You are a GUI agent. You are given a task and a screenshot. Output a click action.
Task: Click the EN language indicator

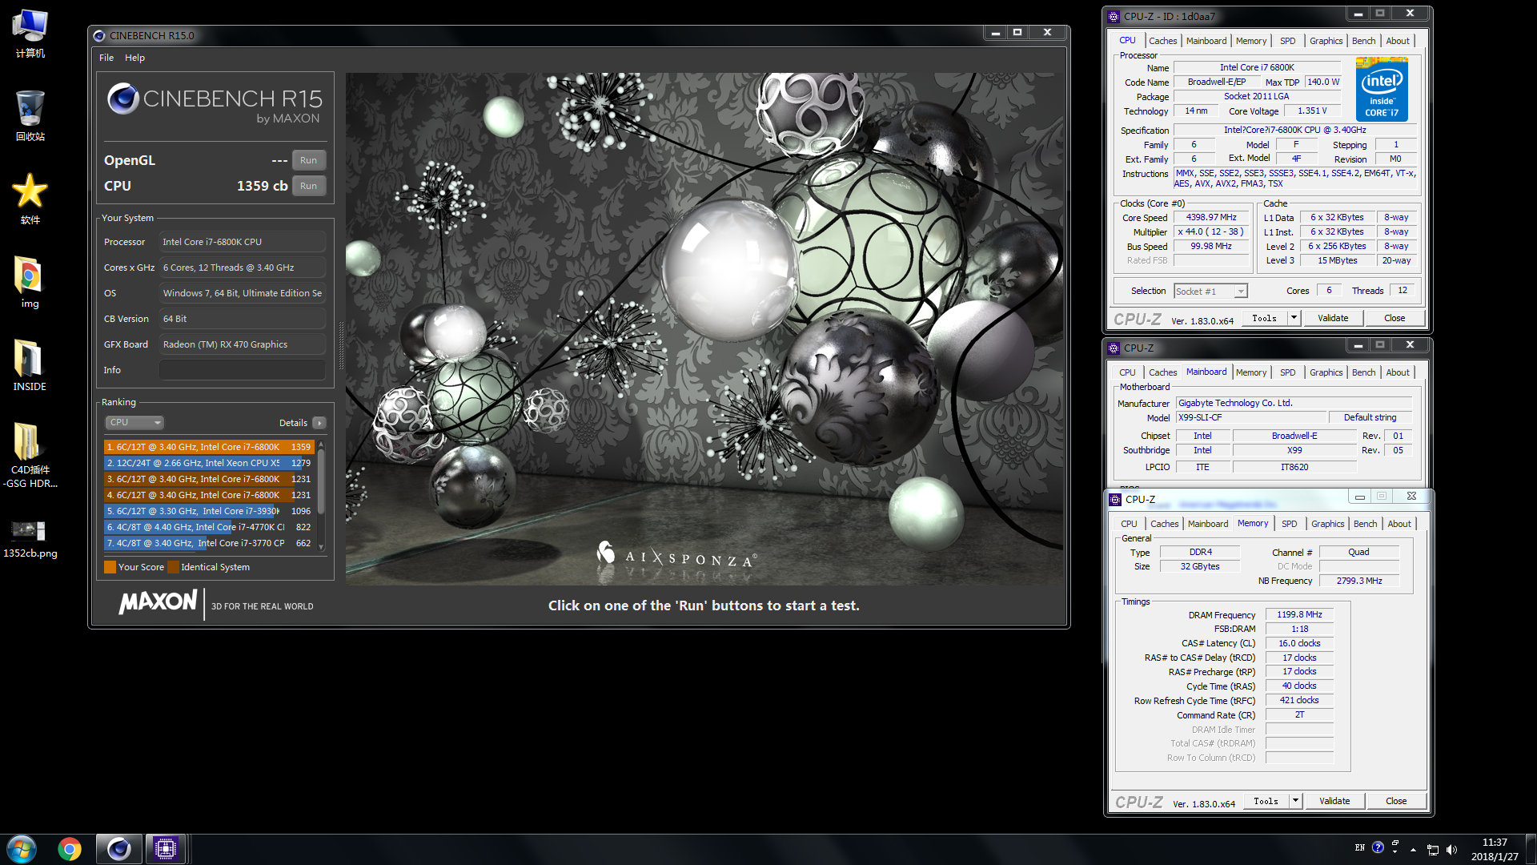coord(1359,847)
